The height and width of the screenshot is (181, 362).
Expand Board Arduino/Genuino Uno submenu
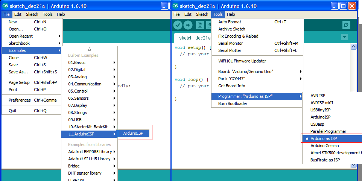(x=257, y=71)
